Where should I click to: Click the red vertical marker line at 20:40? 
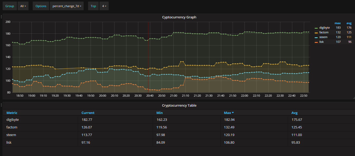[x=148, y=57]
